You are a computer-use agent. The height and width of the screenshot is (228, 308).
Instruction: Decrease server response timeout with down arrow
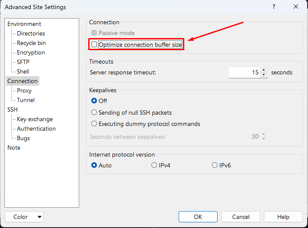264,75
